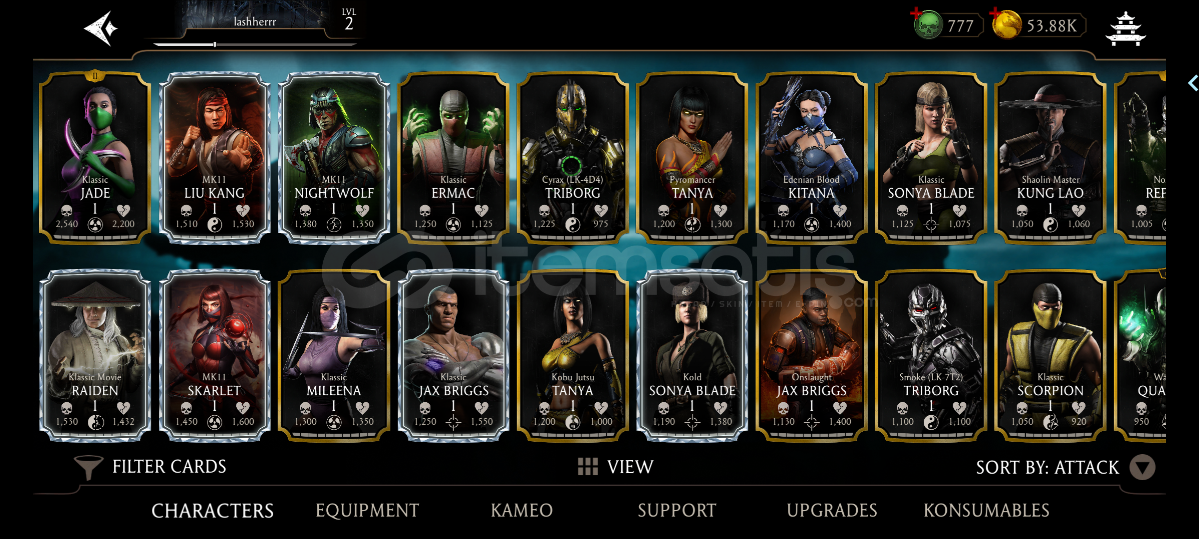Tap the back arrow icon
The height and width of the screenshot is (539, 1199).
click(x=101, y=28)
